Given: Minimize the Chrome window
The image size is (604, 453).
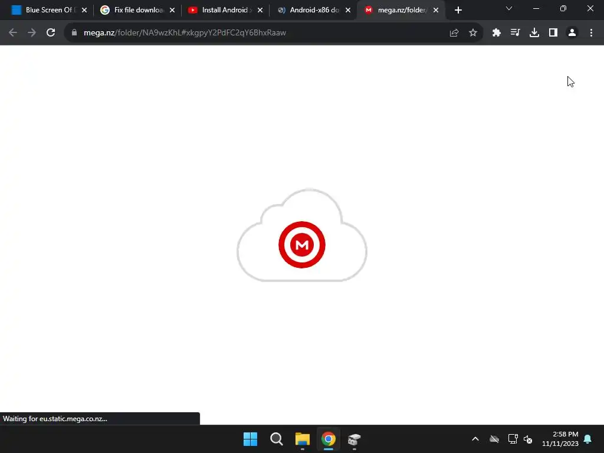Looking at the screenshot, I should click(536, 8).
